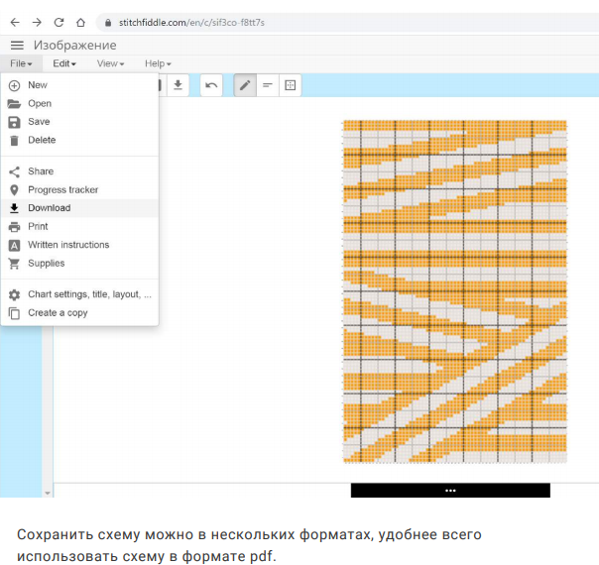Select Download in the File menu
Viewport: 599px width, 565px height.
79,208
